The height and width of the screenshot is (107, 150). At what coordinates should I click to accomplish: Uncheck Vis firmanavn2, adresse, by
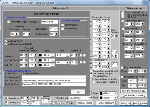coord(6,44)
